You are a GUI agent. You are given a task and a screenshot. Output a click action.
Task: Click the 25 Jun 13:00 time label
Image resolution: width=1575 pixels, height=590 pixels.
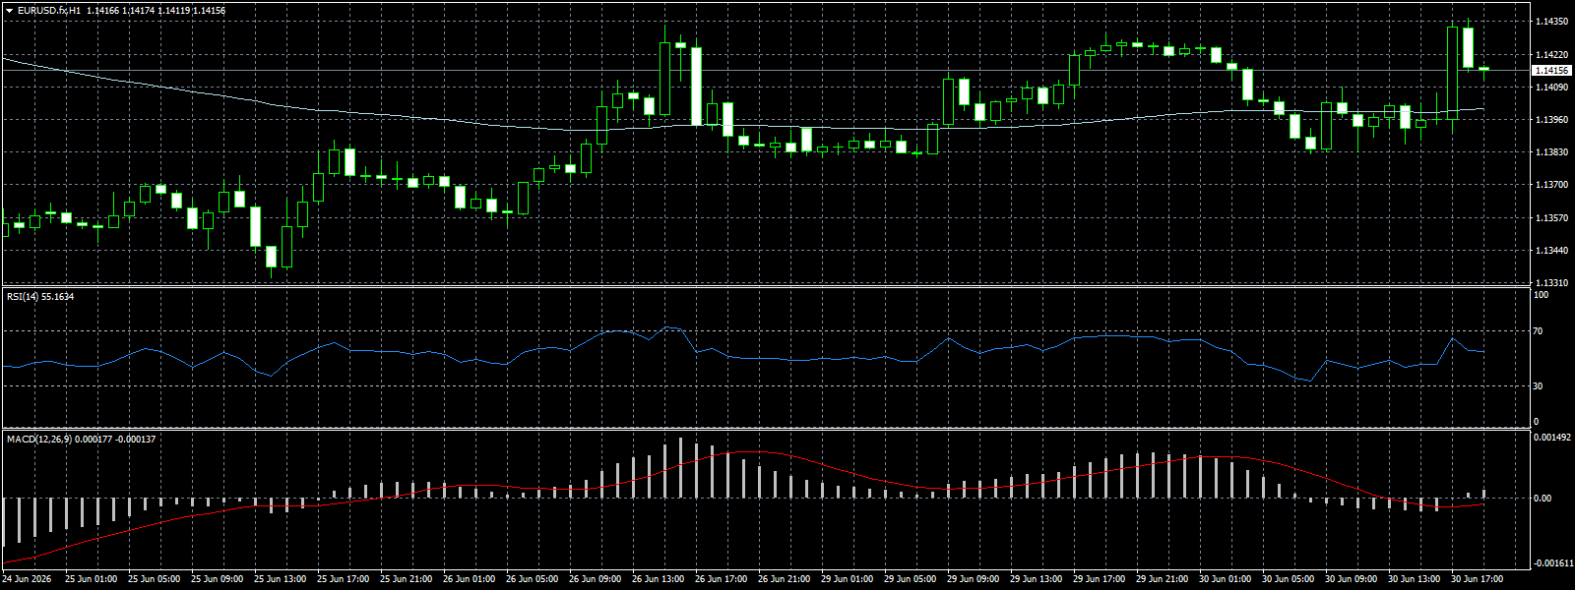coord(280,579)
